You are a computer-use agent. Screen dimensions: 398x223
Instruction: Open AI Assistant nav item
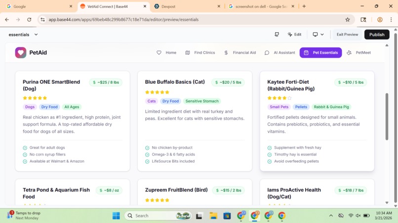click(x=280, y=53)
